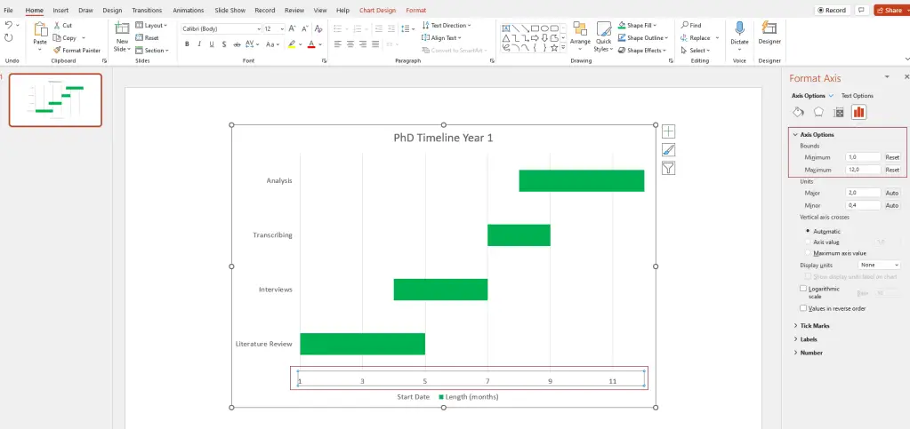Image resolution: width=910 pixels, height=429 pixels.
Task: Open Chart Styles brush button
Action: [x=668, y=150]
